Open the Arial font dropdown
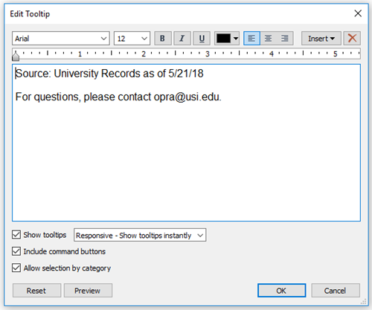372x310 pixels. pyautogui.click(x=61, y=39)
